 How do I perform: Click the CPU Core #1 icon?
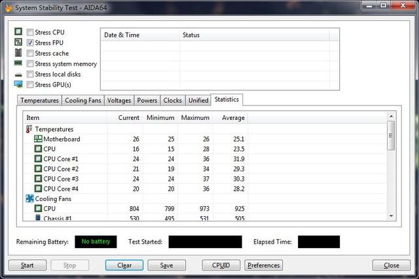(x=38, y=158)
